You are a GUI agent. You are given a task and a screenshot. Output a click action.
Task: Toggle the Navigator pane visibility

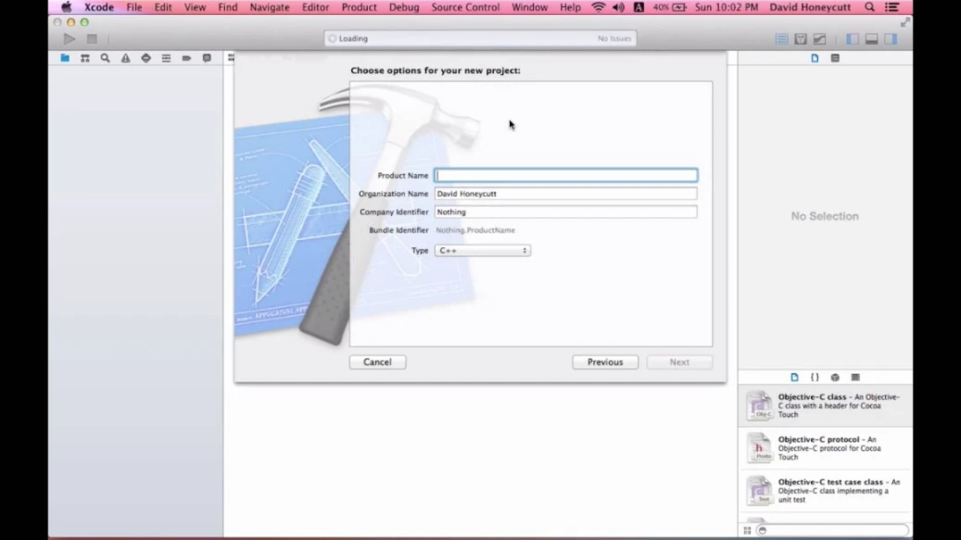click(853, 39)
